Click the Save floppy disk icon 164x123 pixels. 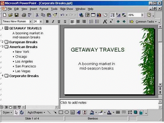[16, 15]
